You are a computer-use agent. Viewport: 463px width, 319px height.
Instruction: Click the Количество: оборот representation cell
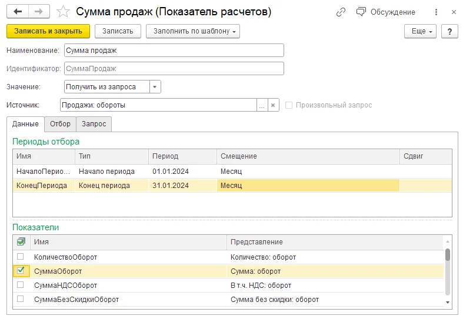point(335,257)
